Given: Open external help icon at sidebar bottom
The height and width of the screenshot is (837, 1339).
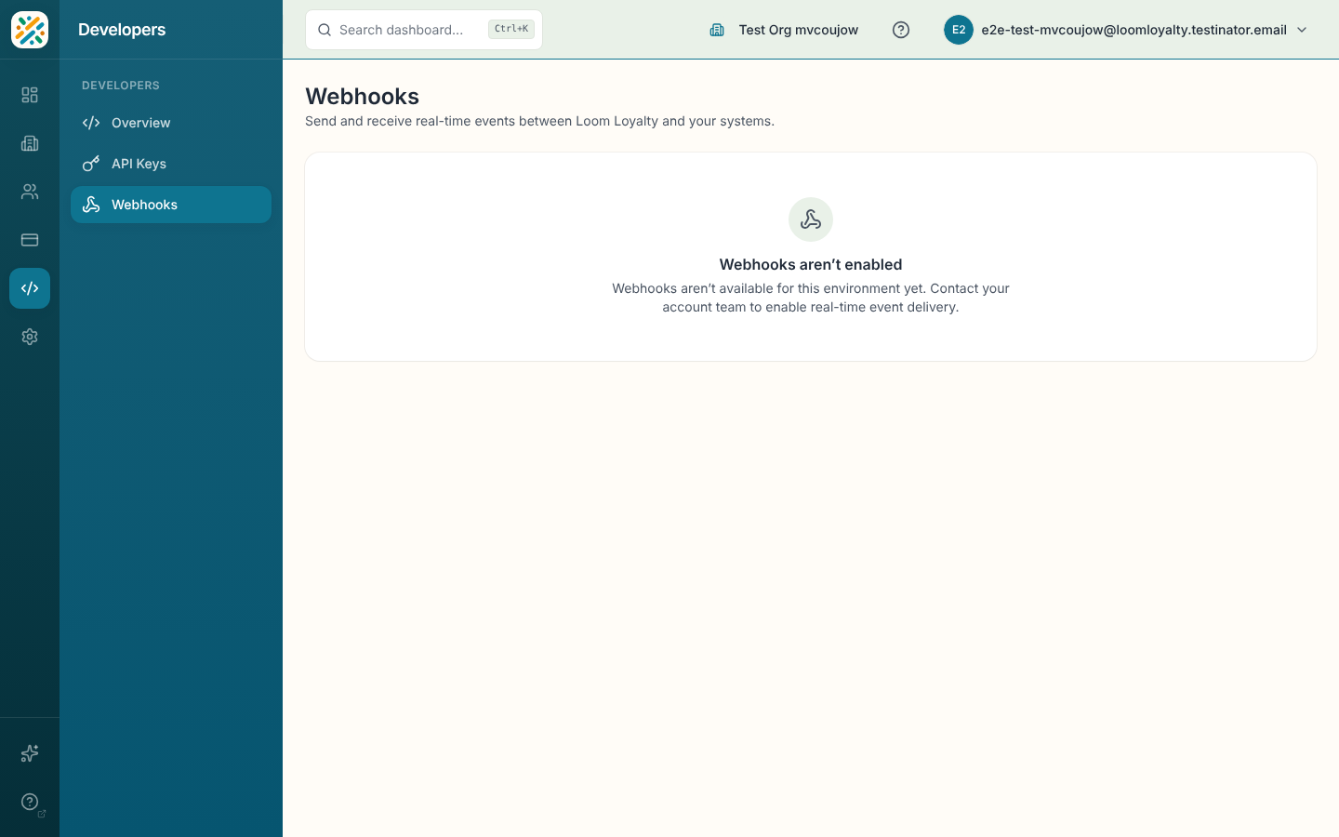Looking at the screenshot, I should [x=30, y=802].
